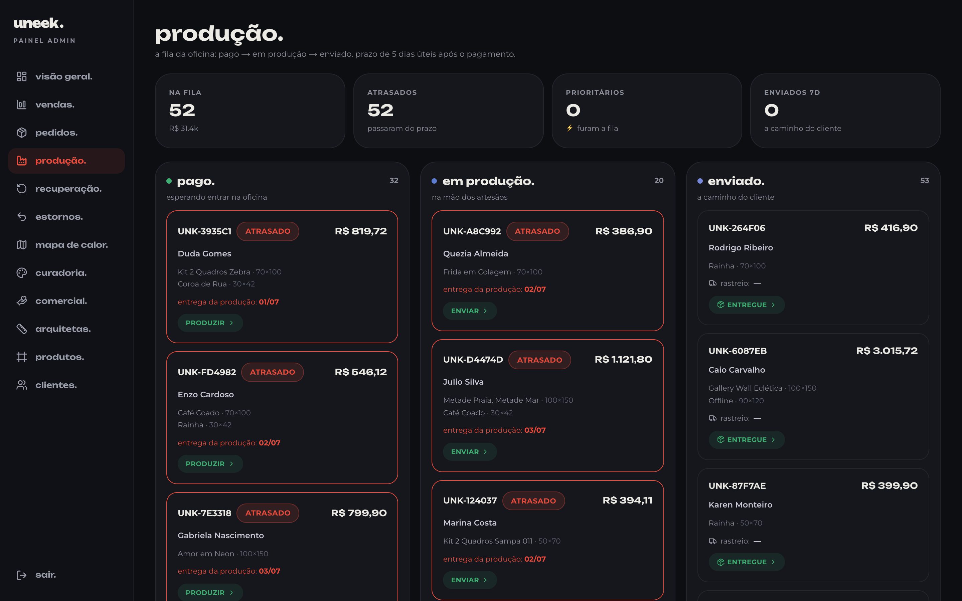
Task: Click the em produção. column heading
Action: [488, 181]
